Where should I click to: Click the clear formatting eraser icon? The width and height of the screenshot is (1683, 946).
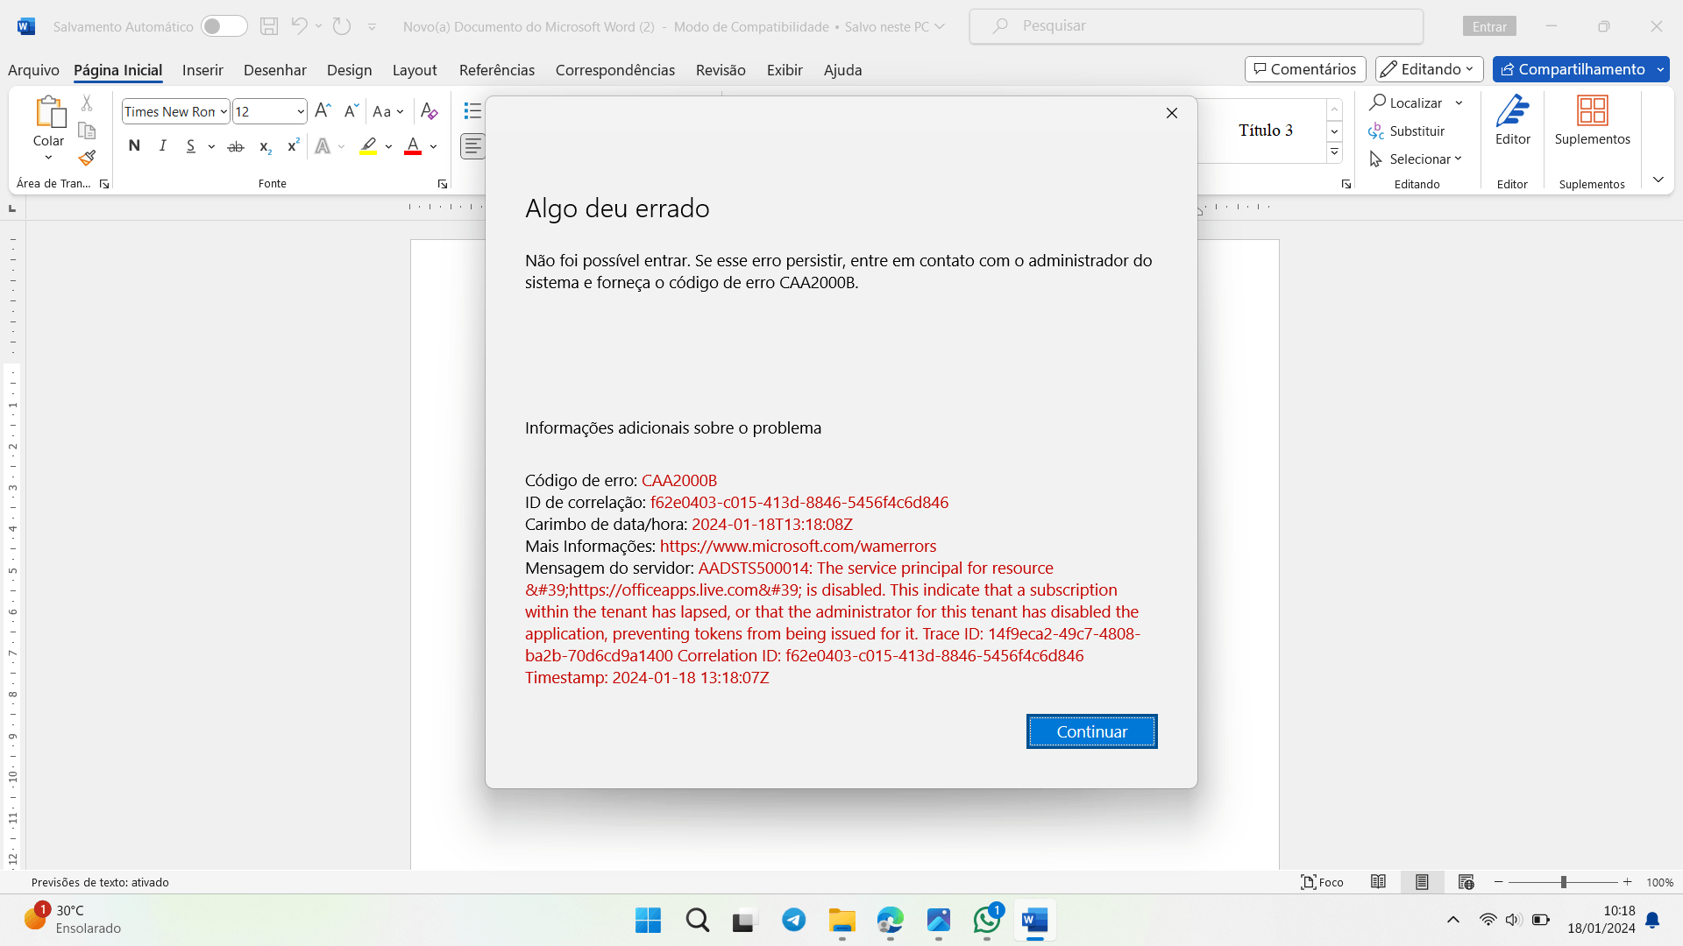429,111
